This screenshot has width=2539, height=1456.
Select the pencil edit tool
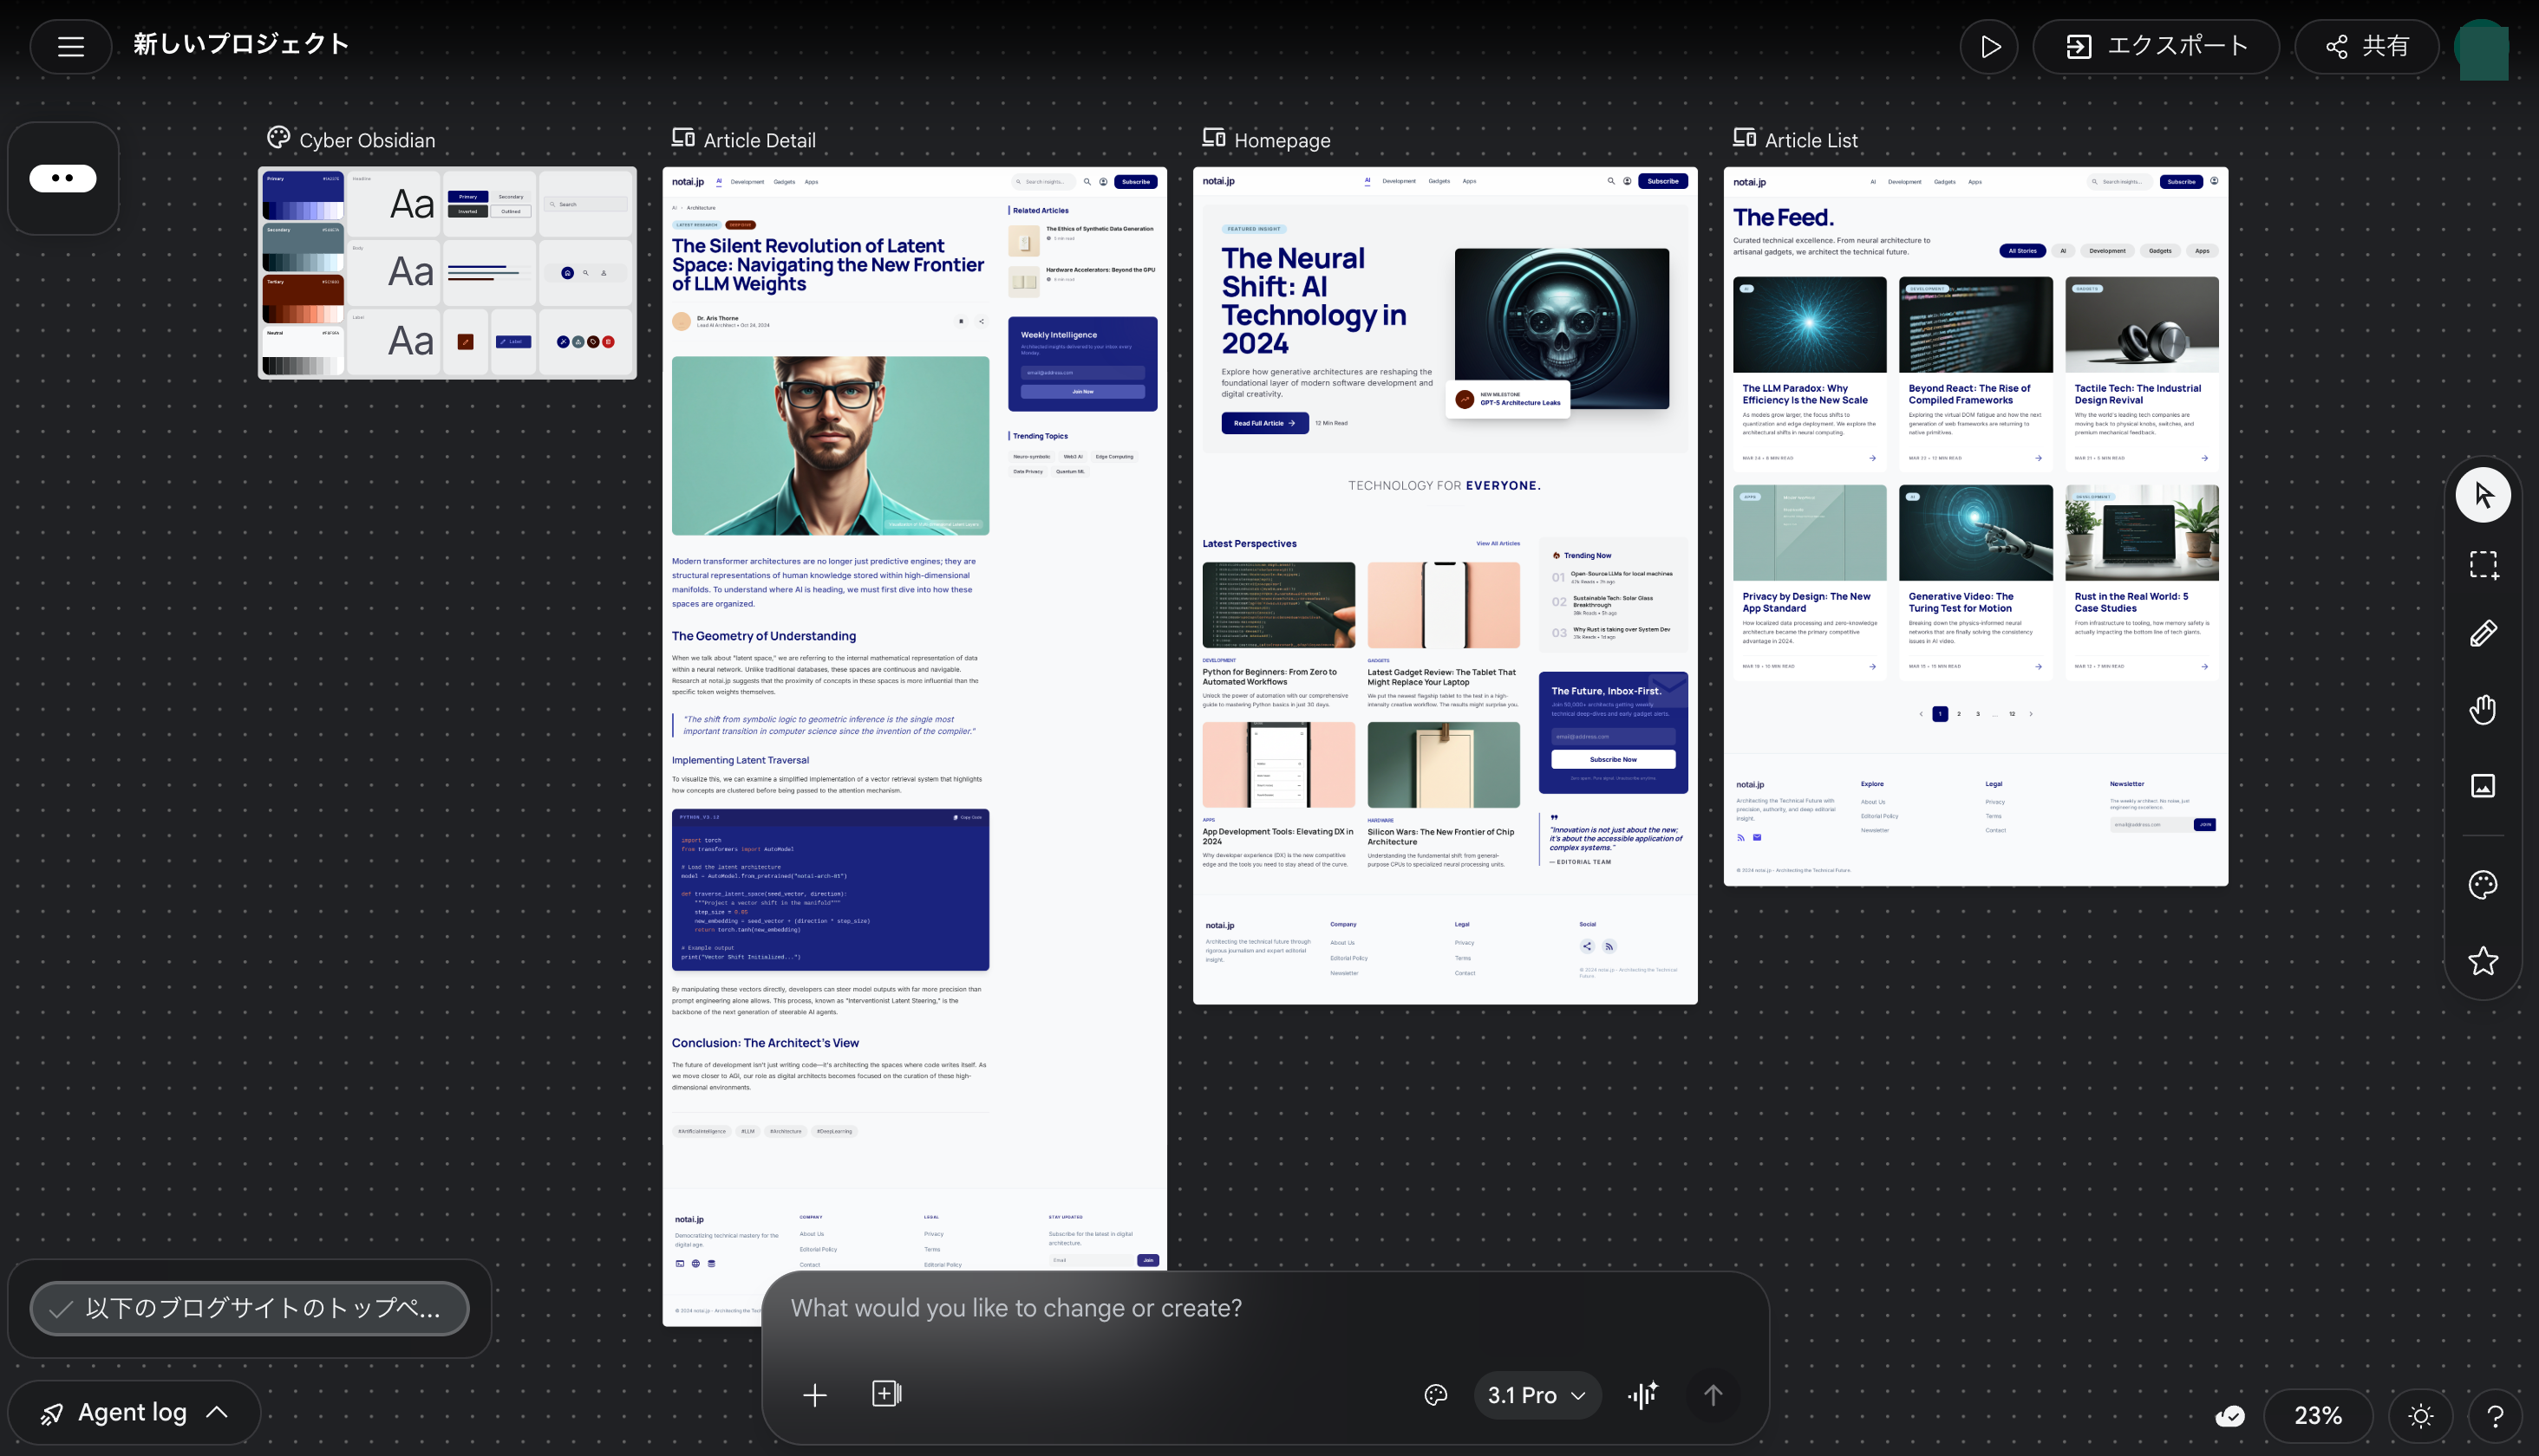(2483, 634)
